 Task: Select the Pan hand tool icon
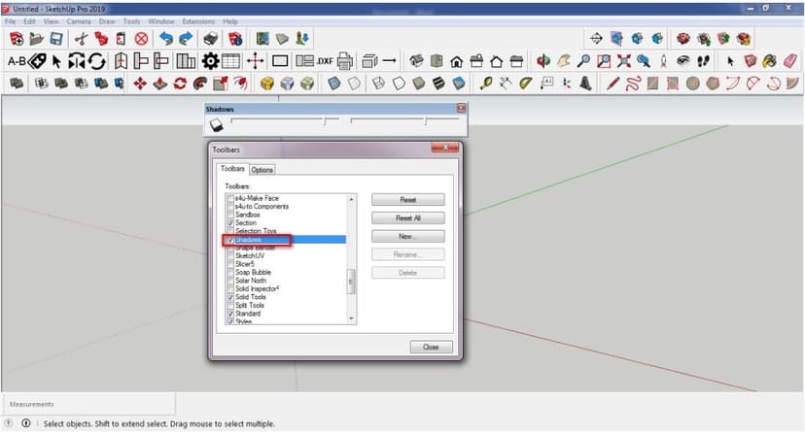pyautogui.click(x=563, y=61)
